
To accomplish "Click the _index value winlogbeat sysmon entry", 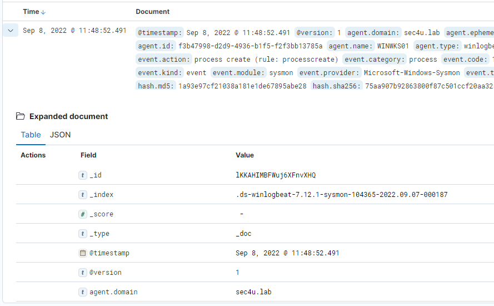I will pyautogui.click(x=341, y=195).
